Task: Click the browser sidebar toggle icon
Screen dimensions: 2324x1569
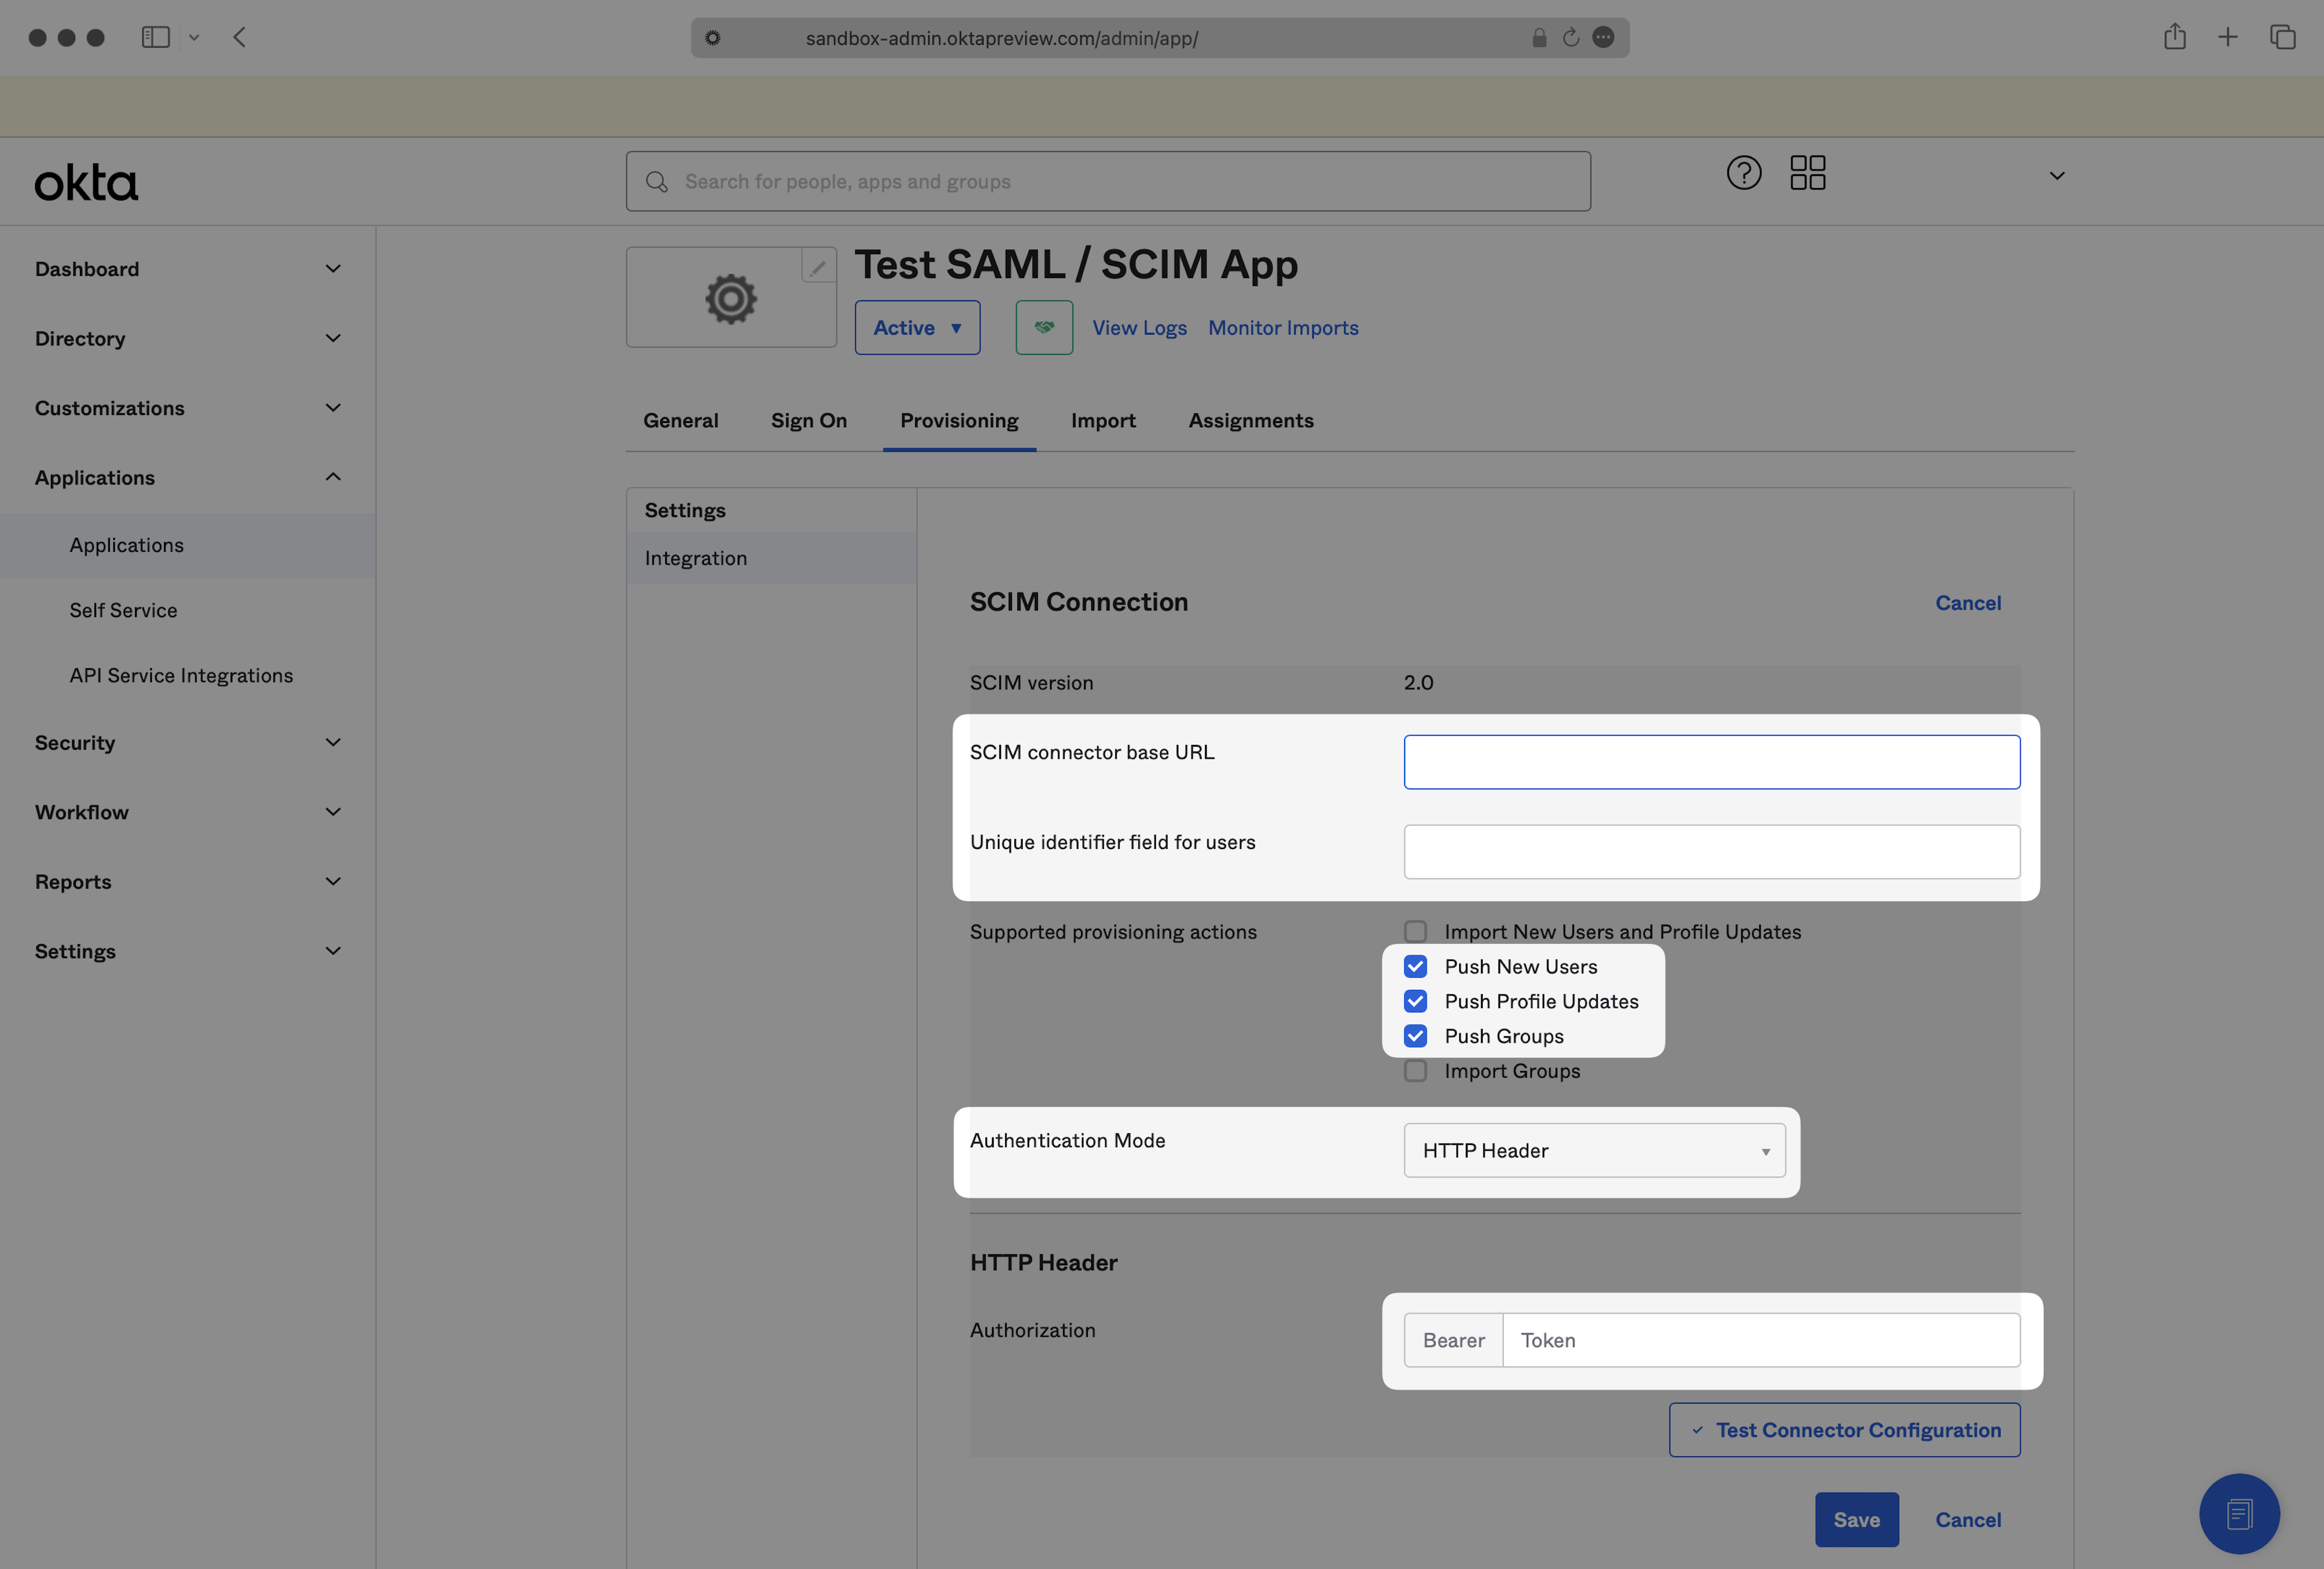Action: point(155,37)
